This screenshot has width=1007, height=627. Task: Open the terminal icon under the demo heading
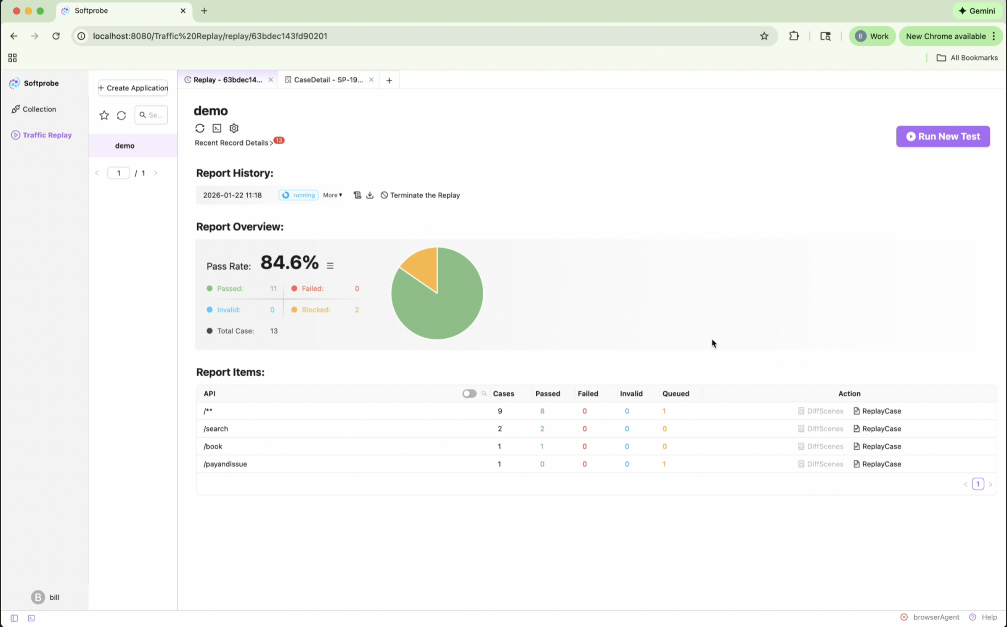click(x=217, y=128)
